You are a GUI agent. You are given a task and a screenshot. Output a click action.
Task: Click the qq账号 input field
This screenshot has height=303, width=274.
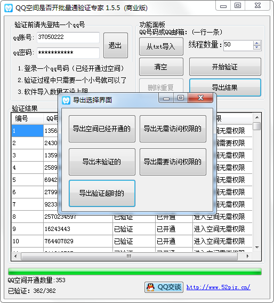(68, 37)
